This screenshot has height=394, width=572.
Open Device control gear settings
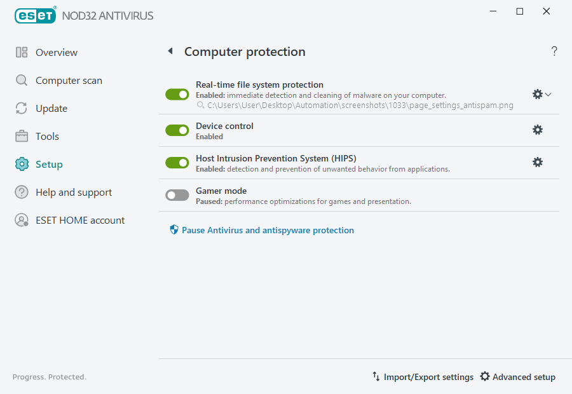pos(538,130)
